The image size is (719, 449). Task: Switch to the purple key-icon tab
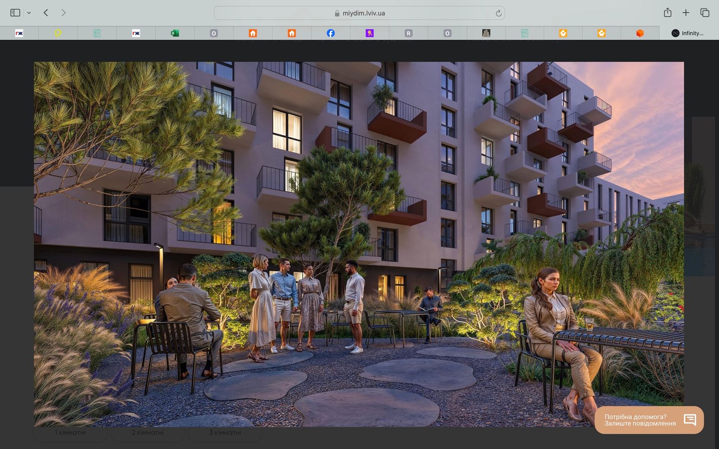[369, 33]
